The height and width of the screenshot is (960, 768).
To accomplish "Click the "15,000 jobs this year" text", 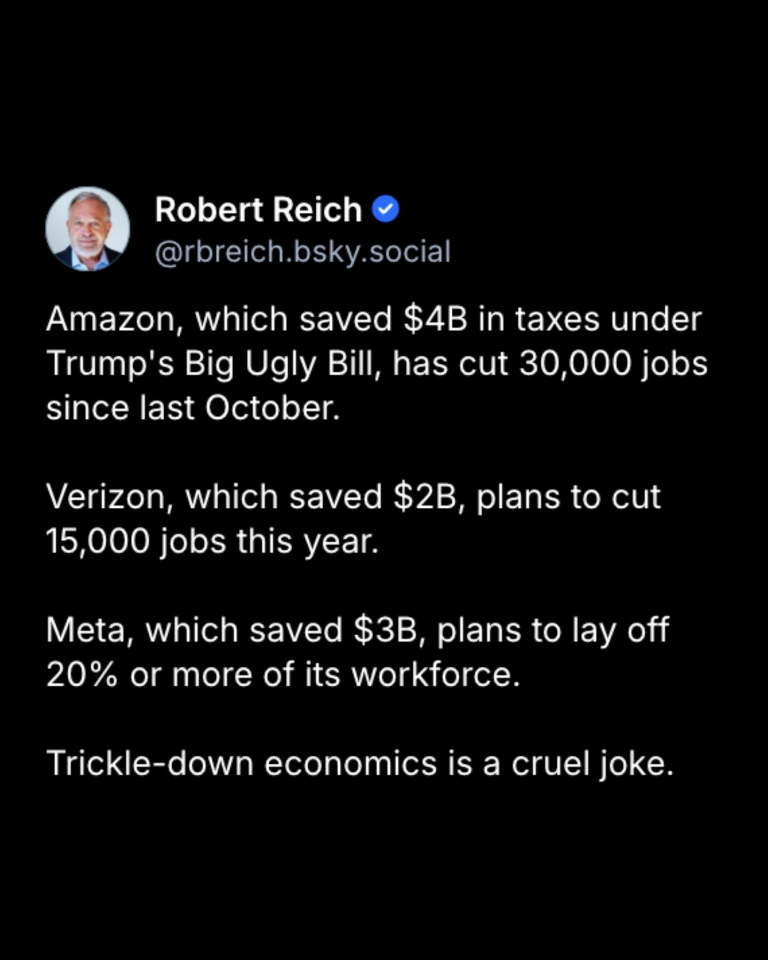I will [211, 542].
